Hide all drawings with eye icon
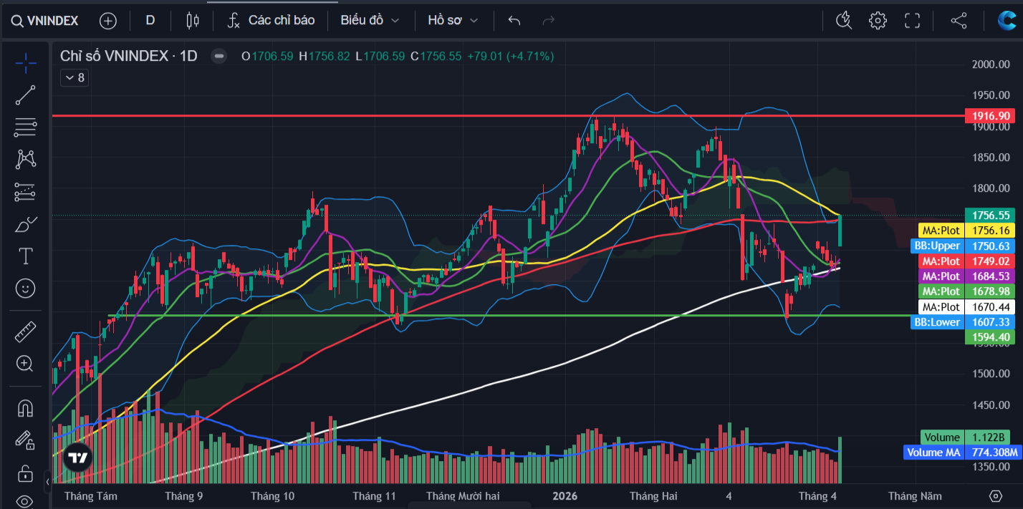This screenshot has width=1023, height=509. (x=26, y=500)
